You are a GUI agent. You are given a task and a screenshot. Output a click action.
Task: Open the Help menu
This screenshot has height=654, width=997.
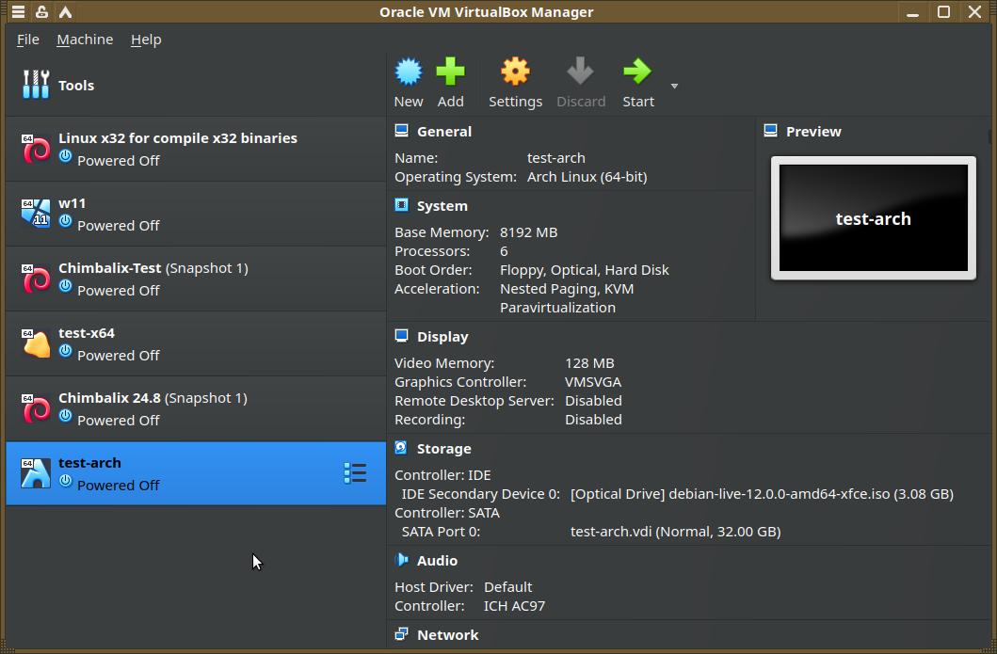[146, 40]
